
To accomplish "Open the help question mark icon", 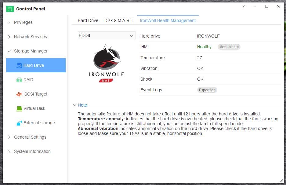I will pos(243,6).
